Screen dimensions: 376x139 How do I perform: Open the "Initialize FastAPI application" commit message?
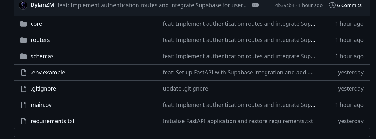tap(238, 121)
